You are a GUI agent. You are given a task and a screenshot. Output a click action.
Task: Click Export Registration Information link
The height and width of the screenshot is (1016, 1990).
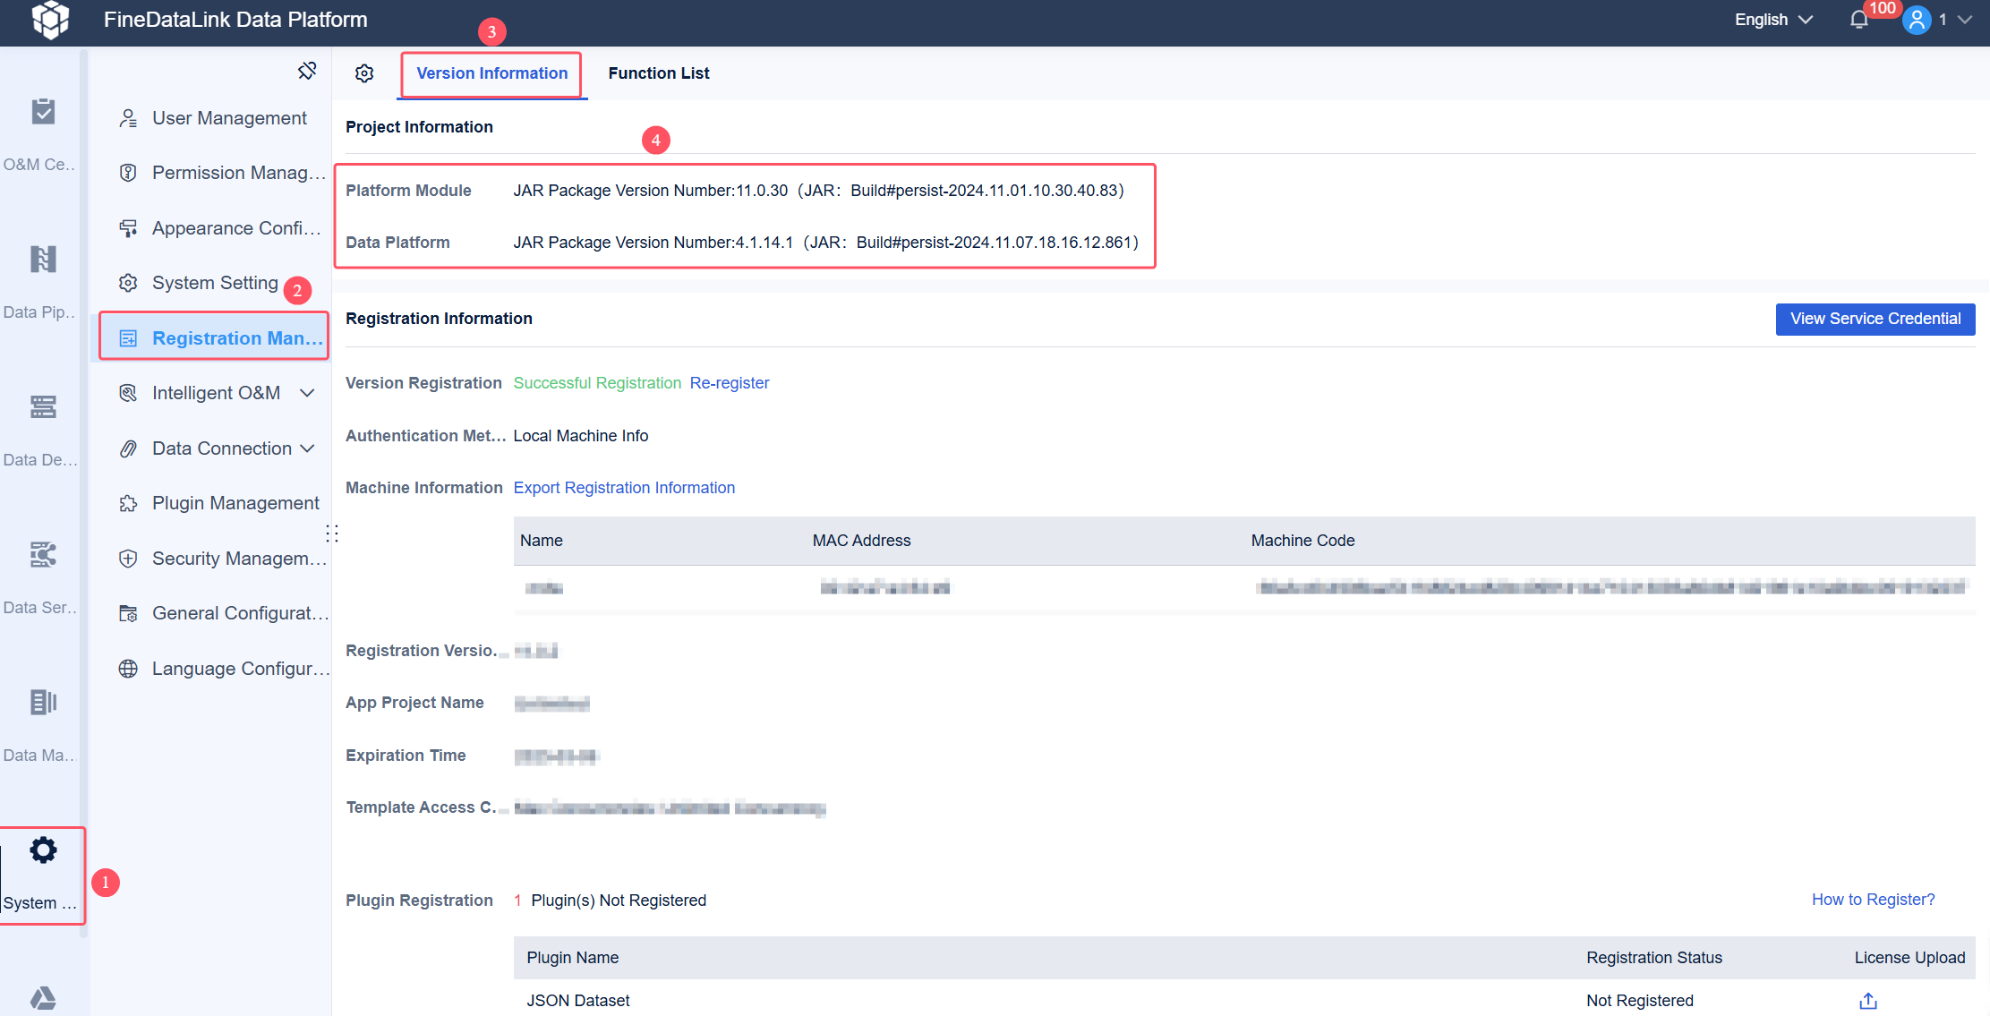[x=624, y=488]
